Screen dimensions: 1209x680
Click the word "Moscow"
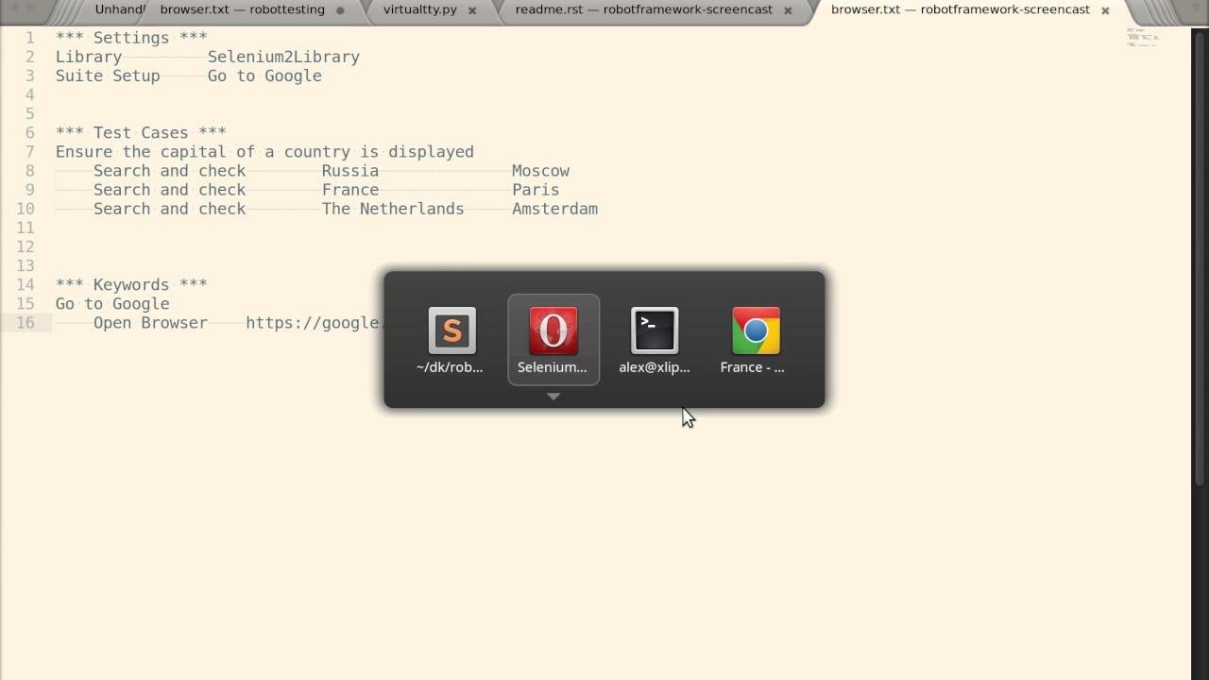[540, 171]
